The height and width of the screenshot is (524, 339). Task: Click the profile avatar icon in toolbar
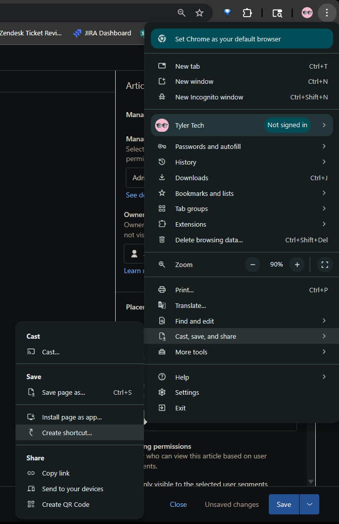(307, 13)
